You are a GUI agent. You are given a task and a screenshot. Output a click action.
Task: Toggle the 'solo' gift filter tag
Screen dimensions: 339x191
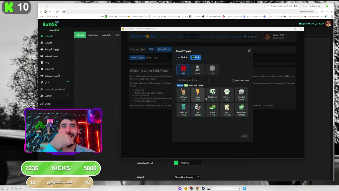(x=195, y=85)
